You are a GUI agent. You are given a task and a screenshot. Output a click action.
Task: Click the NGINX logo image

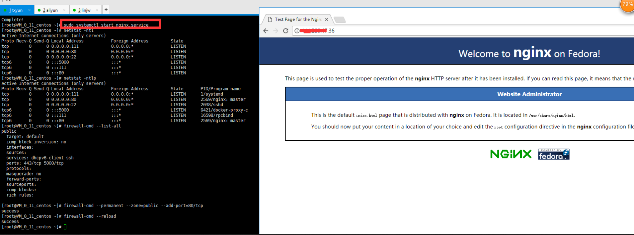click(x=511, y=154)
